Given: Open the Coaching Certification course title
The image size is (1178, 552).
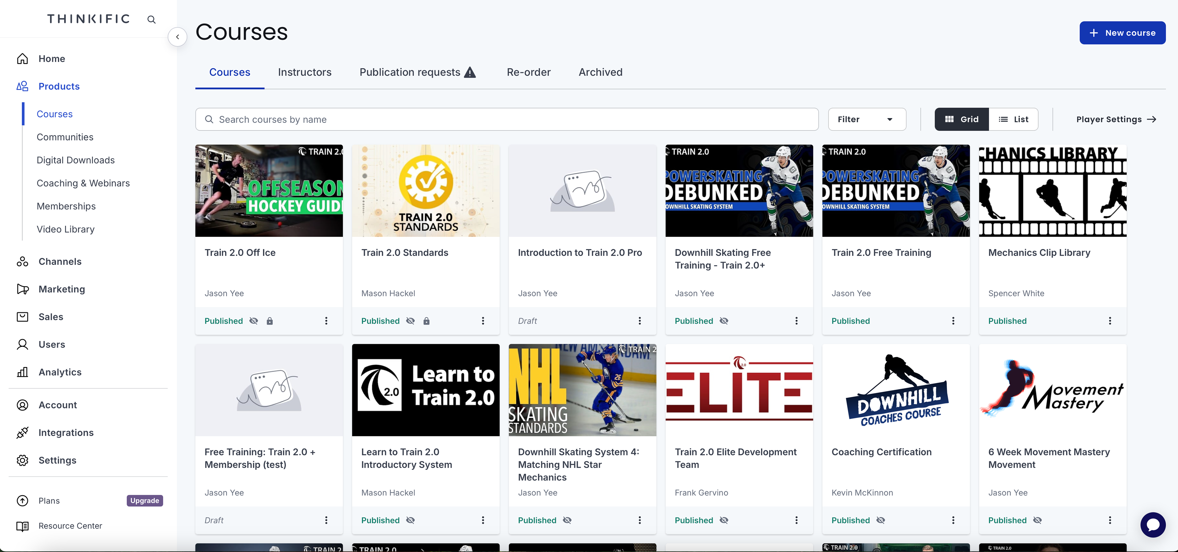Looking at the screenshot, I should [x=881, y=452].
